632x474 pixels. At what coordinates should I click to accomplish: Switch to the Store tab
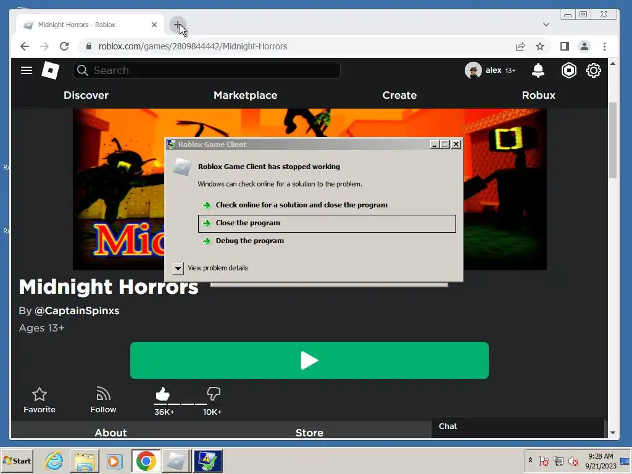coord(309,432)
